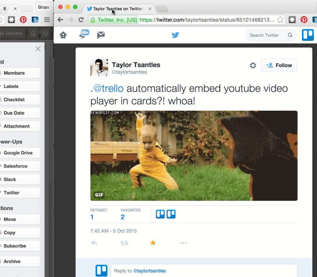Image resolution: width=317 pixels, height=277 pixels.
Task: Click the Twitter bird logo in header
Action: point(176,35)
